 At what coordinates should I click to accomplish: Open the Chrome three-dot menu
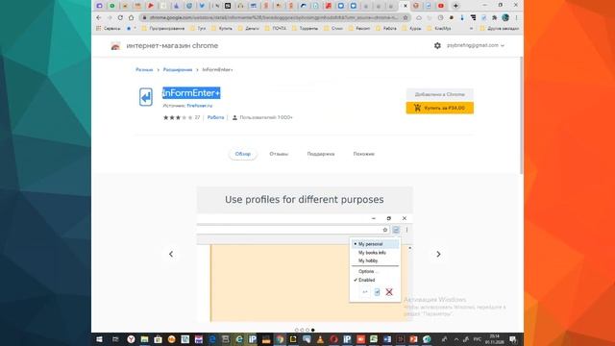517,17
